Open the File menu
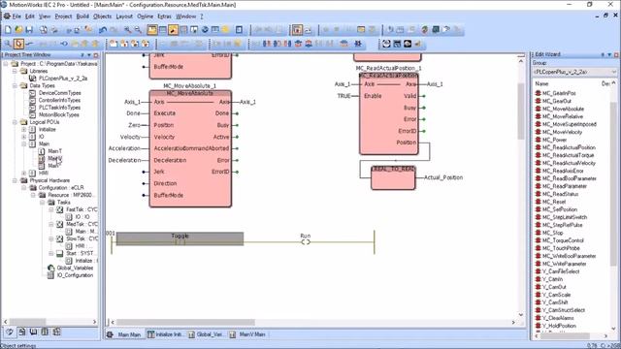The image size is (621, 349). click(x=16, y=16)
